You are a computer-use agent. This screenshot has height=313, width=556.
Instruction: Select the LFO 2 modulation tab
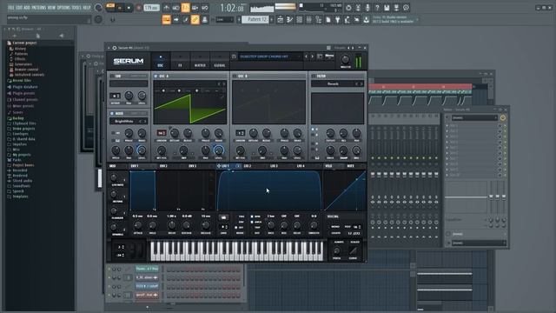248,166
